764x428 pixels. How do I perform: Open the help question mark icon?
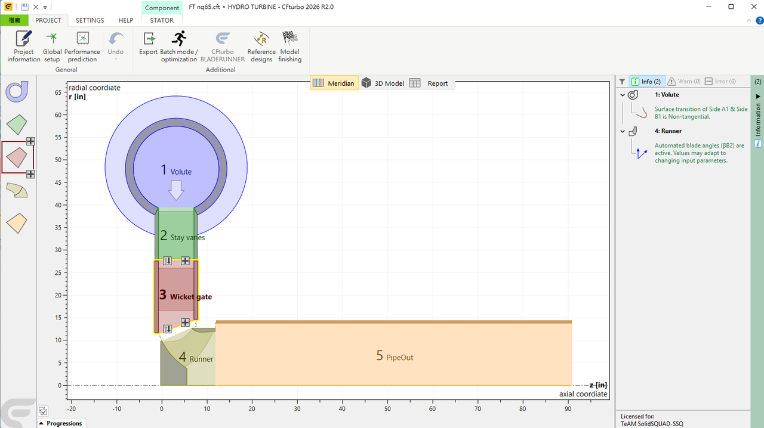759,20
